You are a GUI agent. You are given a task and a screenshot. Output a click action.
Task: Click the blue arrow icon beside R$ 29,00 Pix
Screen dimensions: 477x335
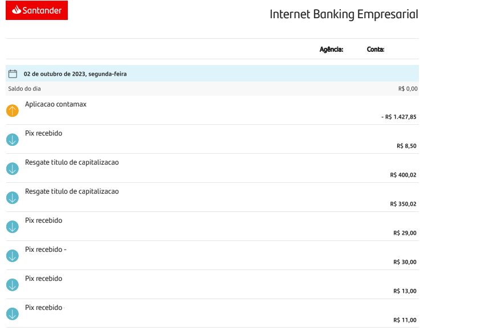[x=13, y=227]
